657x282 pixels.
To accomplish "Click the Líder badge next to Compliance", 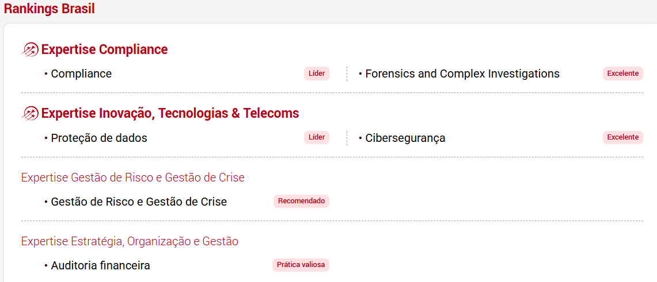I will point(317,74).
